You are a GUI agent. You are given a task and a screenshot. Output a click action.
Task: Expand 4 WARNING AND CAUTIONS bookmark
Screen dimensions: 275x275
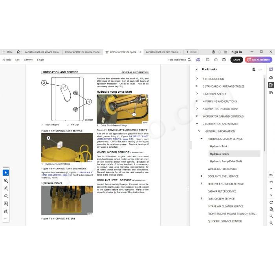[197, 101]
